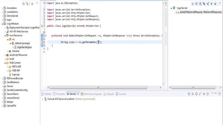Expand the Tomcat v8.5 Server entry

click(x=43, y=99)
